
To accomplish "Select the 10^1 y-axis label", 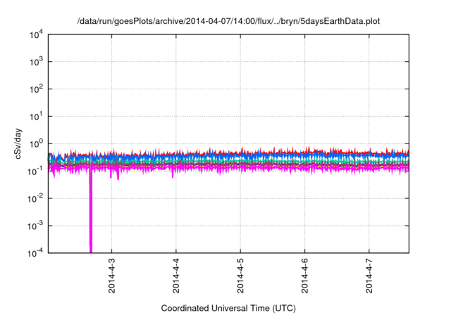I will pos(36,117).
